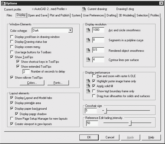This screenshot has width=165, height=144.
Task: Click the drawing icon beside Contour lines per surface
Action: [x=88, y=60]
